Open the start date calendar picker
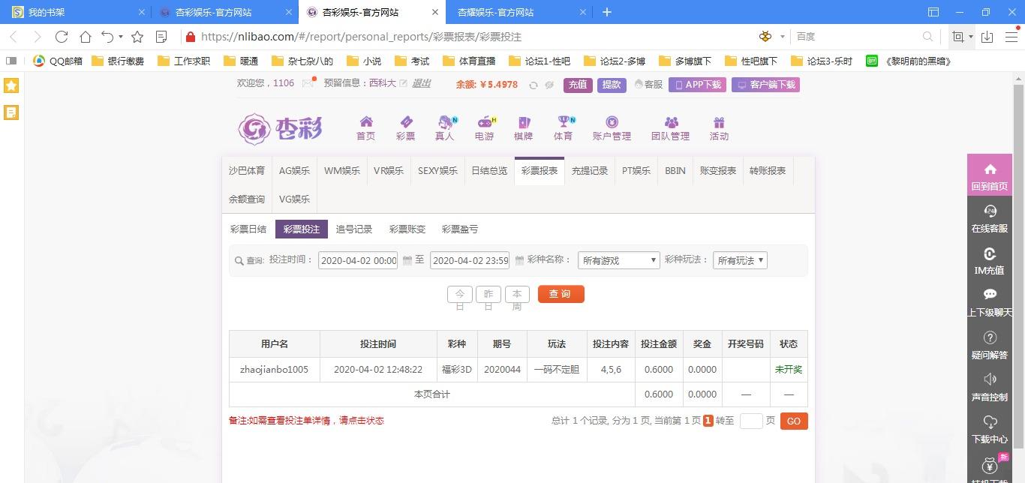This screenshot has width=1025, height=483. pos(407,260)
